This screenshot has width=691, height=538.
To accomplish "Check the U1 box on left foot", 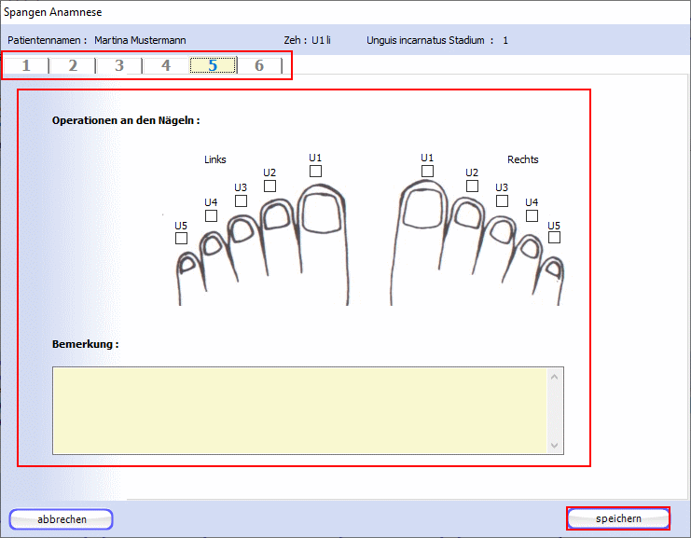I will (x=316, y=172).
